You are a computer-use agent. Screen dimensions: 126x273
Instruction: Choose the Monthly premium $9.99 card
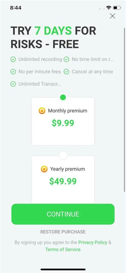point(63,121)
